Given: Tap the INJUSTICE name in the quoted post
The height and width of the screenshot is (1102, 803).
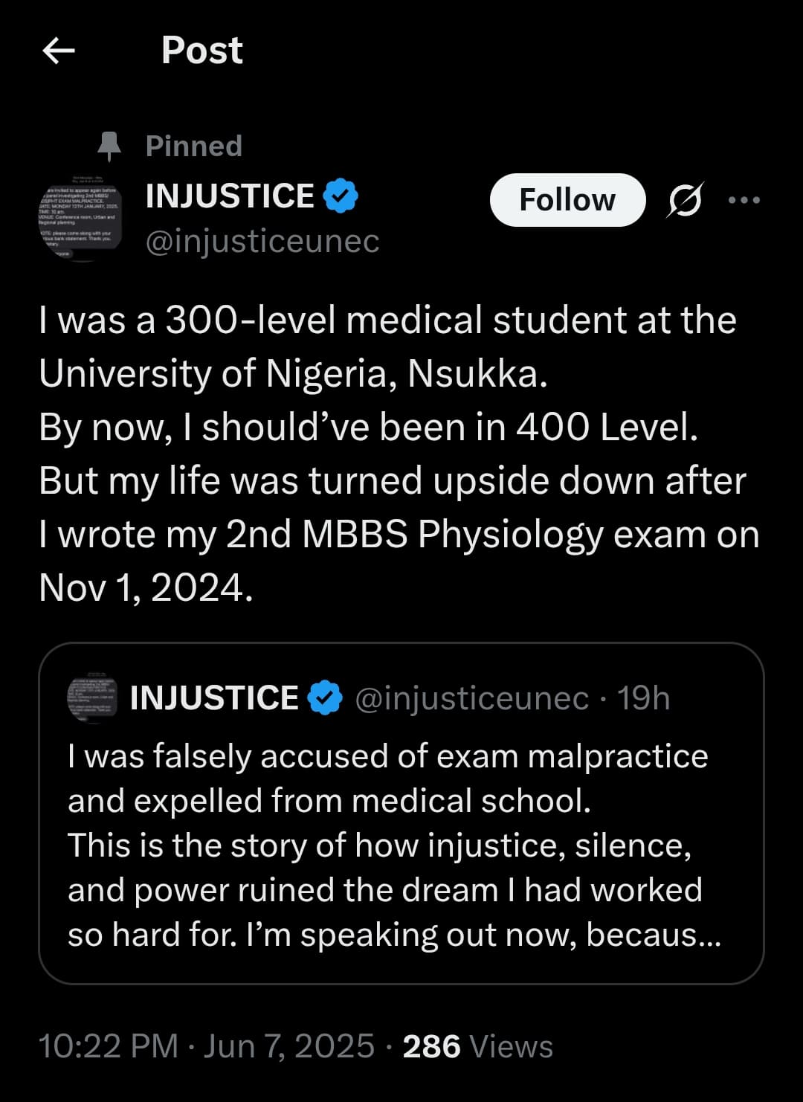Looking at the screenshot, I should [214, 698].
